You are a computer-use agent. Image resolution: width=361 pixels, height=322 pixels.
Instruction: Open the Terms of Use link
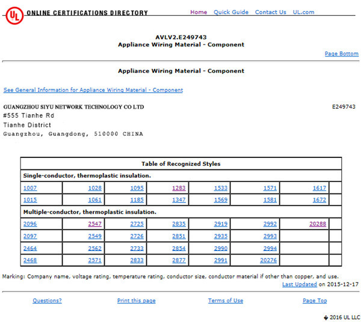tap(226, 300)
